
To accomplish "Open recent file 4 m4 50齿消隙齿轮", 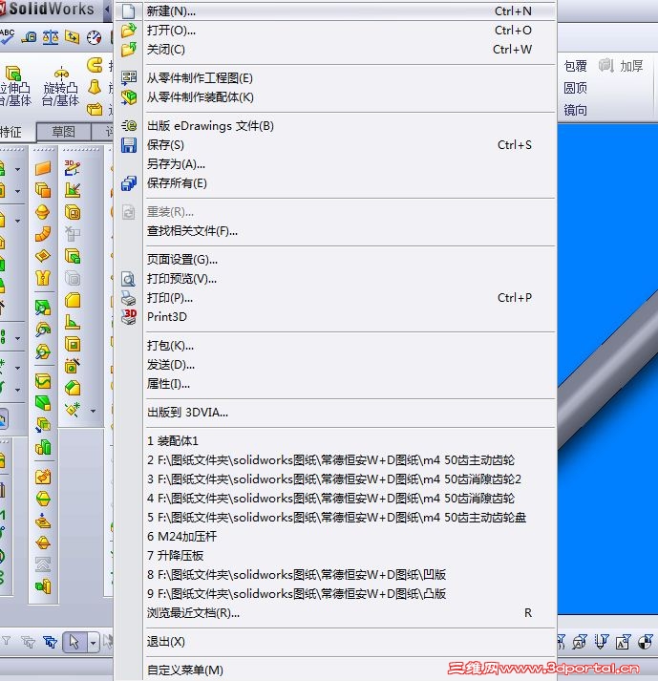I will pos(336,499).
